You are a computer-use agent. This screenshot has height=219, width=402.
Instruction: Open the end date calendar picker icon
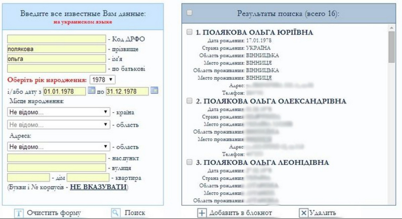tap(154, 91)
